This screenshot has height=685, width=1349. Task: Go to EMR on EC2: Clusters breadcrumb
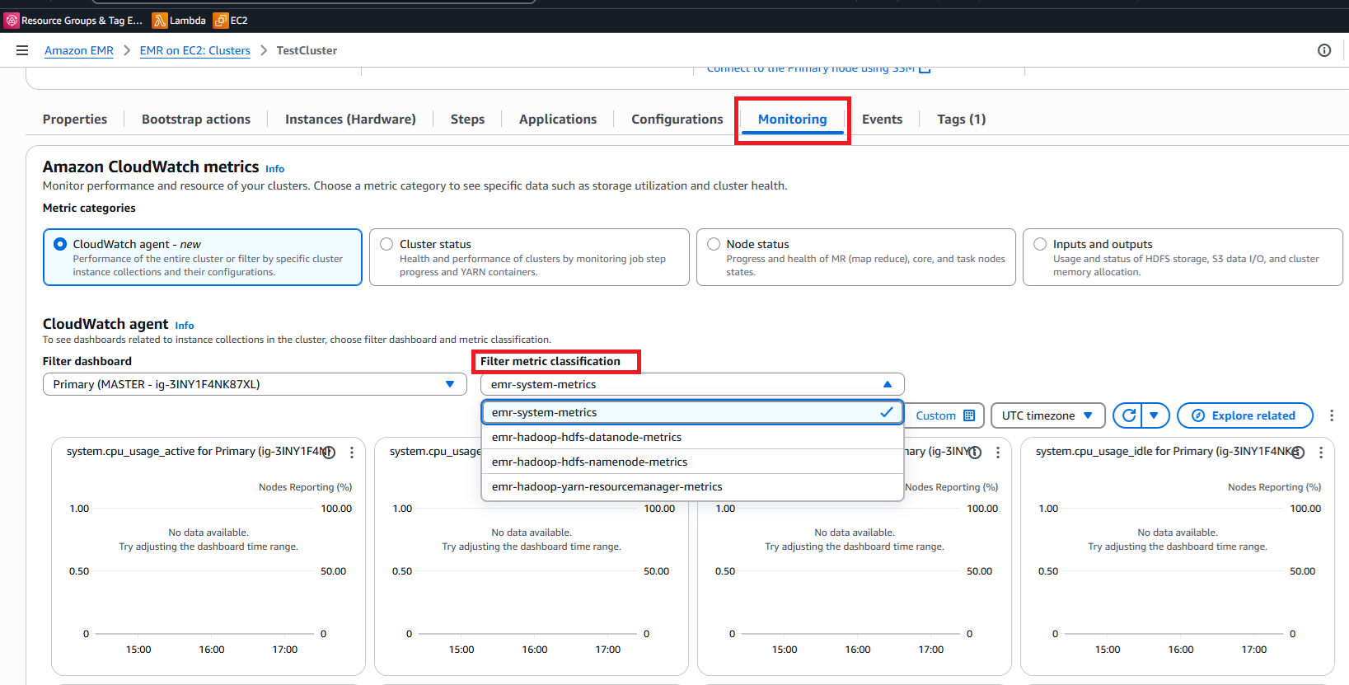(194, 50)
